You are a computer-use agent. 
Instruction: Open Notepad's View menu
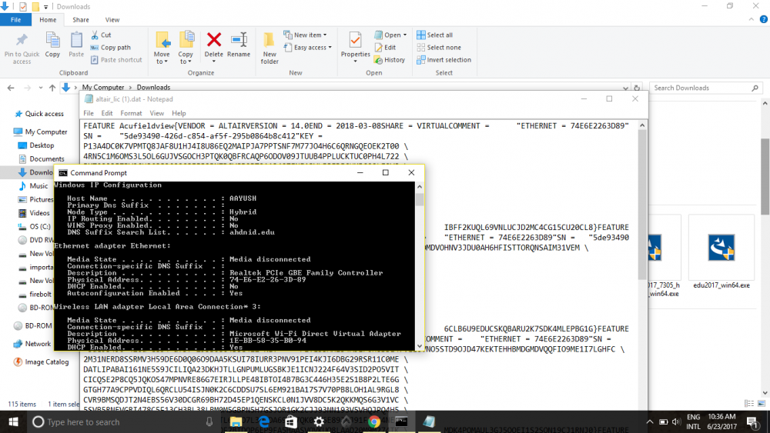pyautogui.click(x=156, y=113)
